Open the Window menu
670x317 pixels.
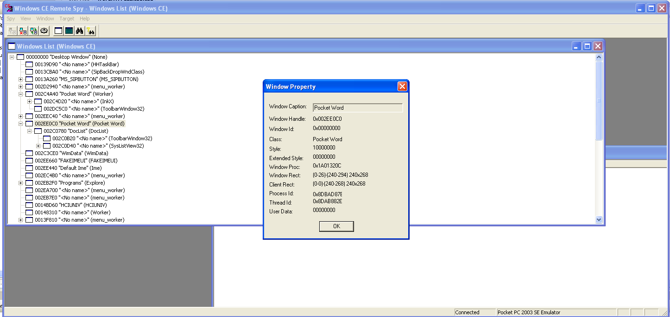coord(45,19)
